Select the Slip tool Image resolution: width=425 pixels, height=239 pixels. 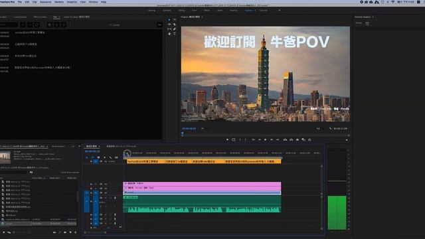coord(169,29)
